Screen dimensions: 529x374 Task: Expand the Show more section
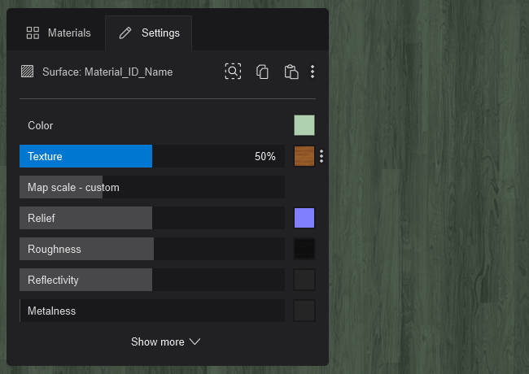coord(166,341)
